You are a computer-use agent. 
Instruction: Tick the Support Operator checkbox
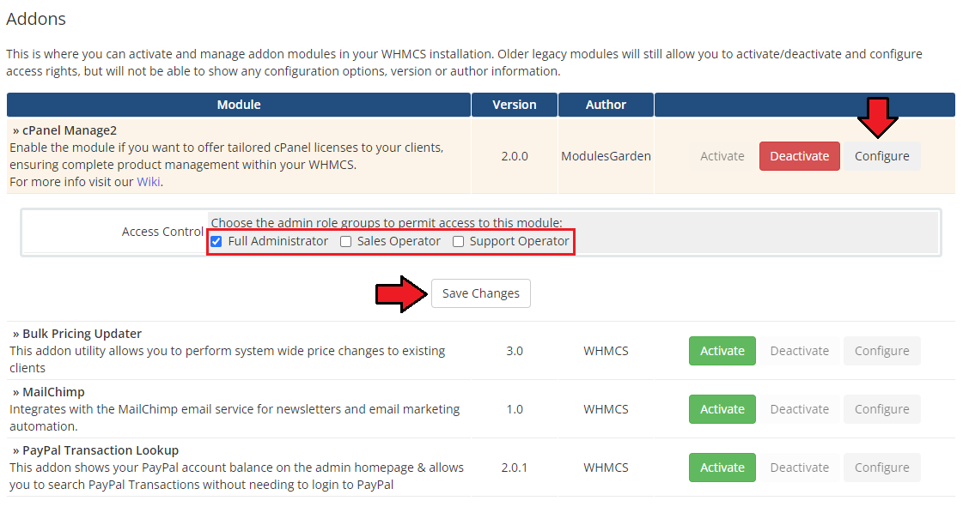pos(458,242)
